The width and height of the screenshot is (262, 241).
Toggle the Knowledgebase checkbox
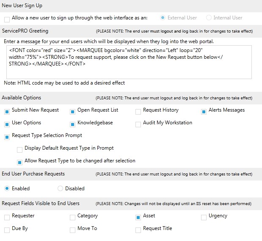tap(72, 124)
